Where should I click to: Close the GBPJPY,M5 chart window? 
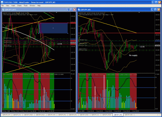tap(159, 10)
